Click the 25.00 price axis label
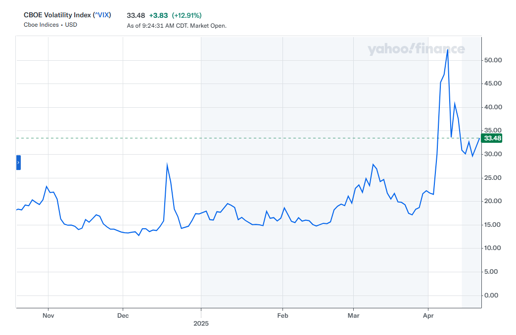This screenshot has width=516, height=335. click(x=493, y=178)
